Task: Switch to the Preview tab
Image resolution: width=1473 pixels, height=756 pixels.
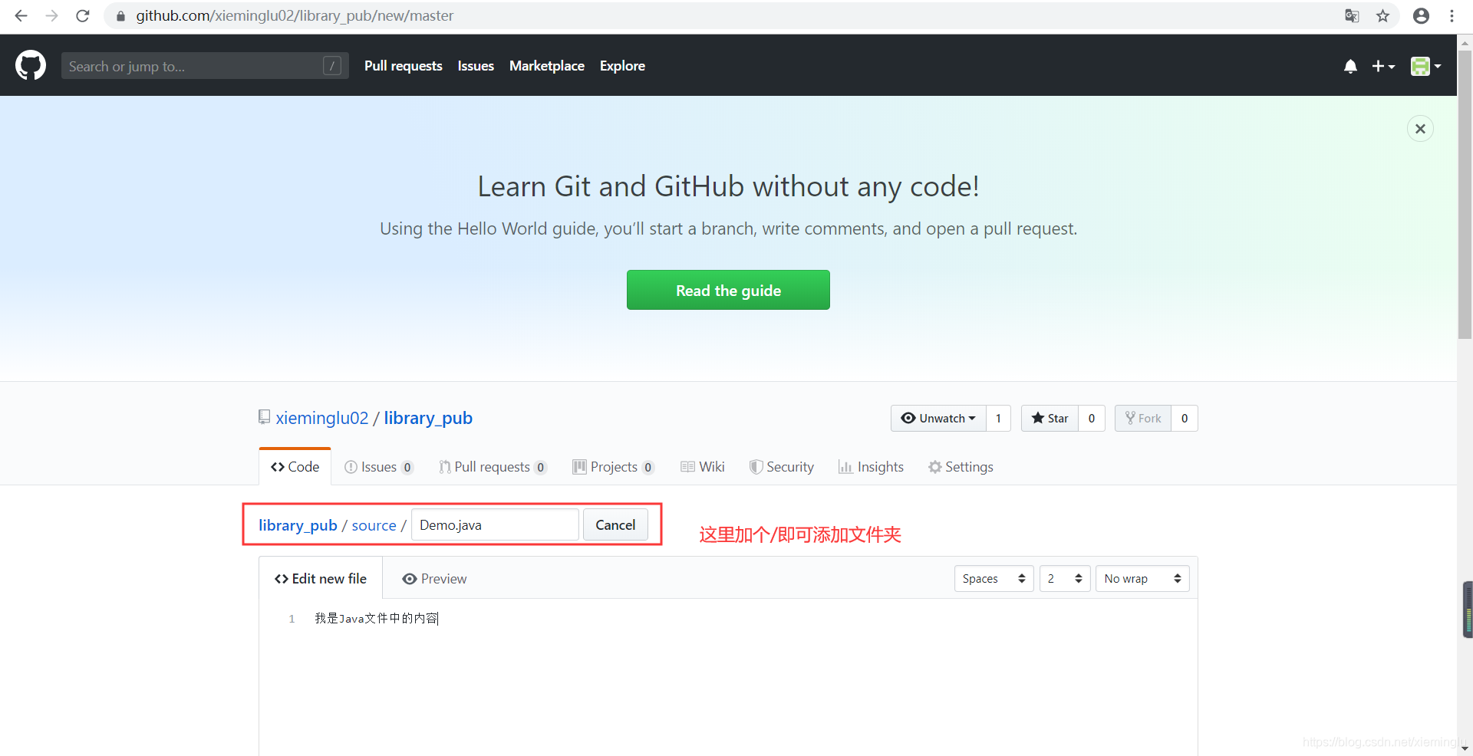Action: coord(434,579)
